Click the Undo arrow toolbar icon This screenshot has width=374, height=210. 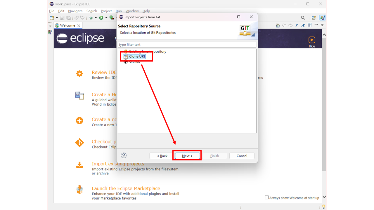tap(77, 17)
